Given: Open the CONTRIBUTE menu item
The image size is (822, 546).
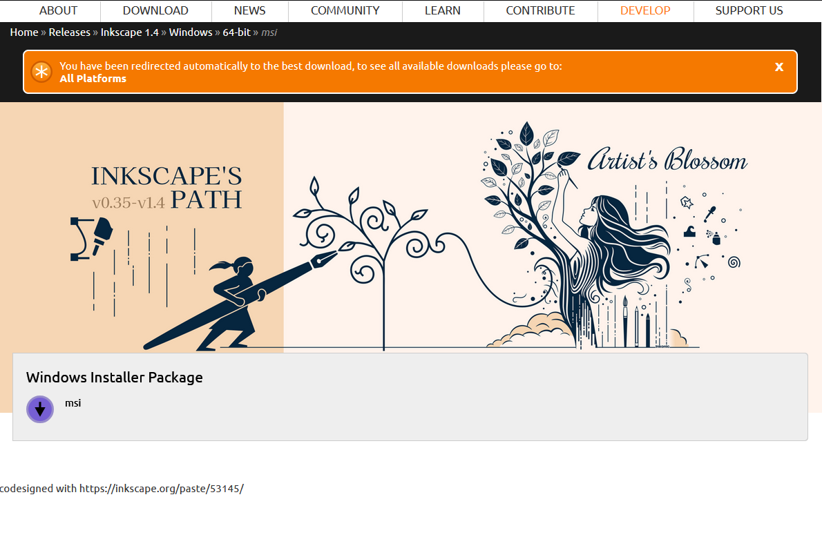Looking at the screenshot, I should coord(540,10).
